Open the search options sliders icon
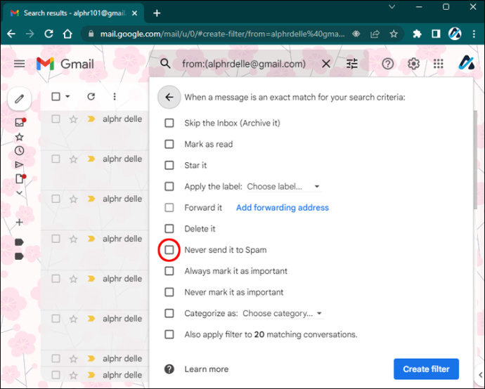The height and width of the screenshot is (389, 485). tap(352, 64)
